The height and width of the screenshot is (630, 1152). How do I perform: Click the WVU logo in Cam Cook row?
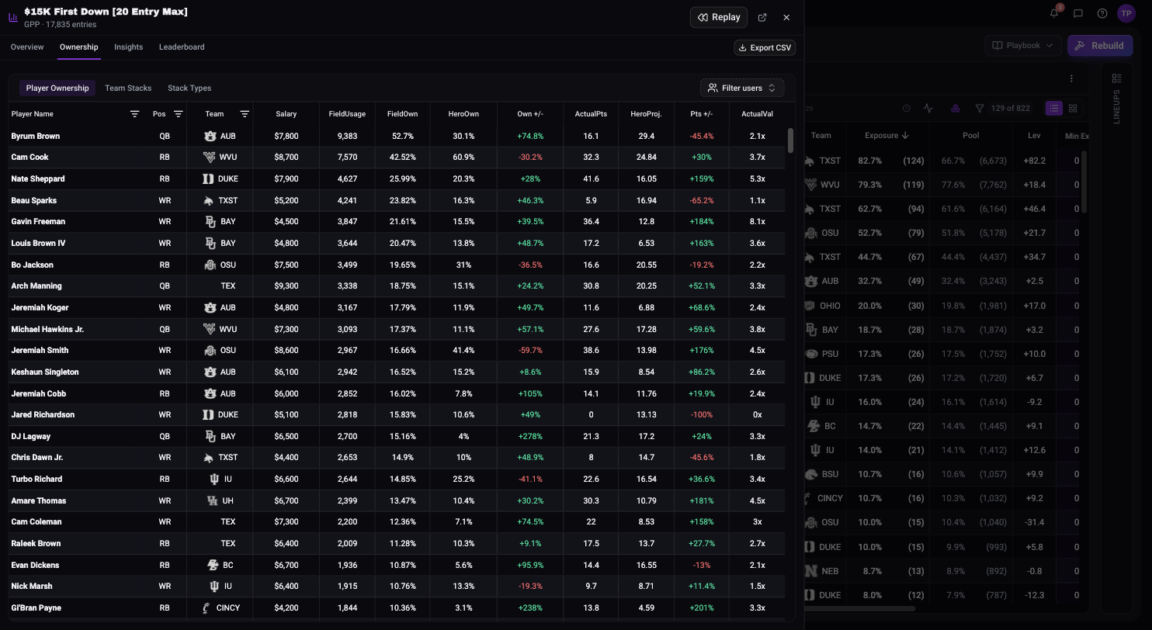coord(210,157)
